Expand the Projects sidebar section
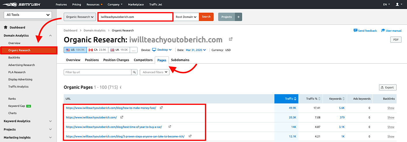This screenshot has height=142, width=407. click(x=50, y=129)
